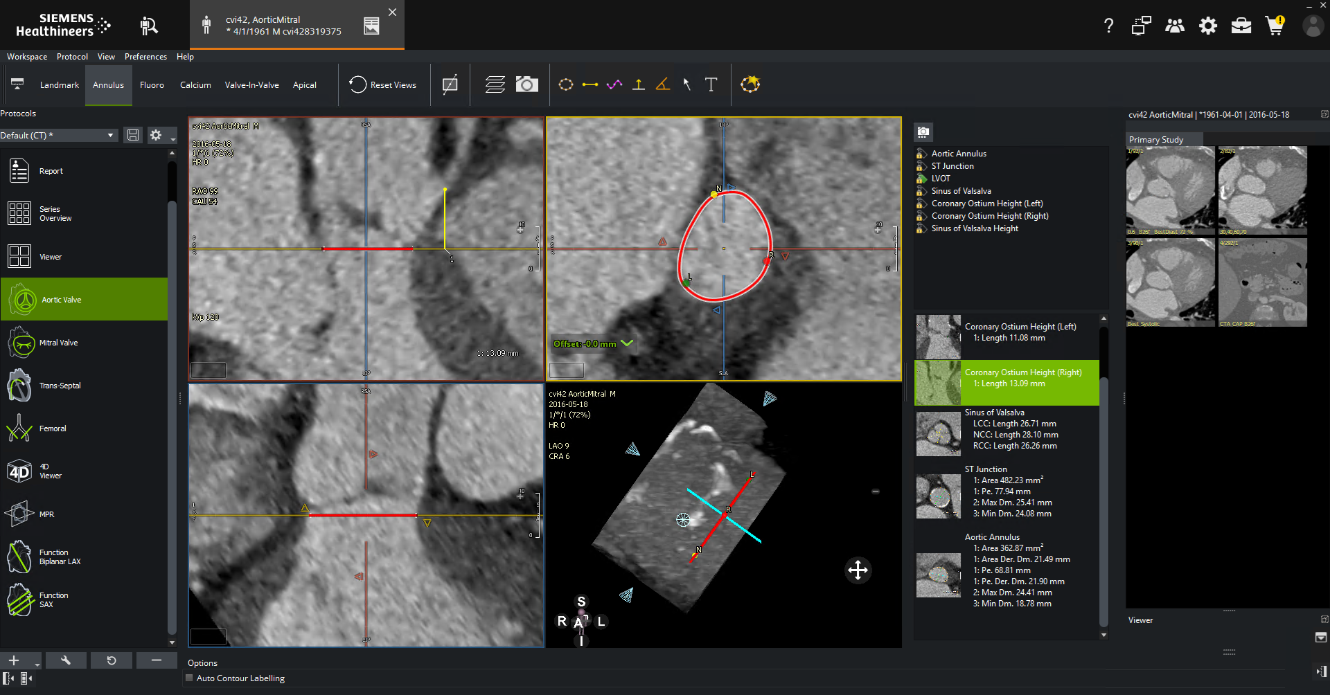Open the Preferences menu
The image size is (1330, 695).
145,57
